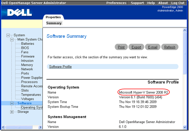Open Memory in the tree
Viewport: 189px width, 131px height.
tap(27, 65)
